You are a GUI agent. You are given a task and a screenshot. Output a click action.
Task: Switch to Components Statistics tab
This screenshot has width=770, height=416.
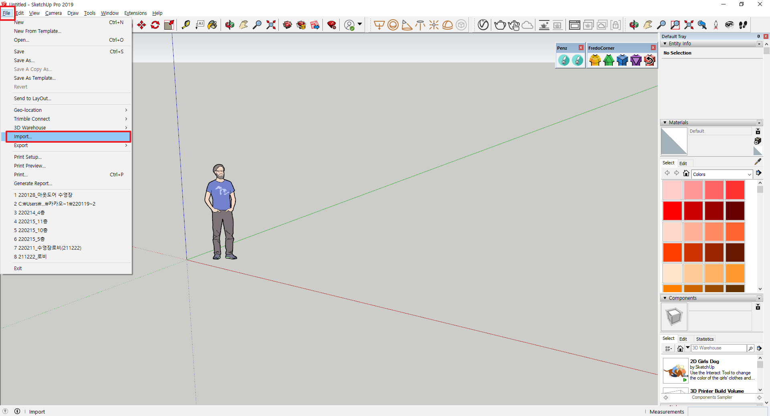pos(705,339)
